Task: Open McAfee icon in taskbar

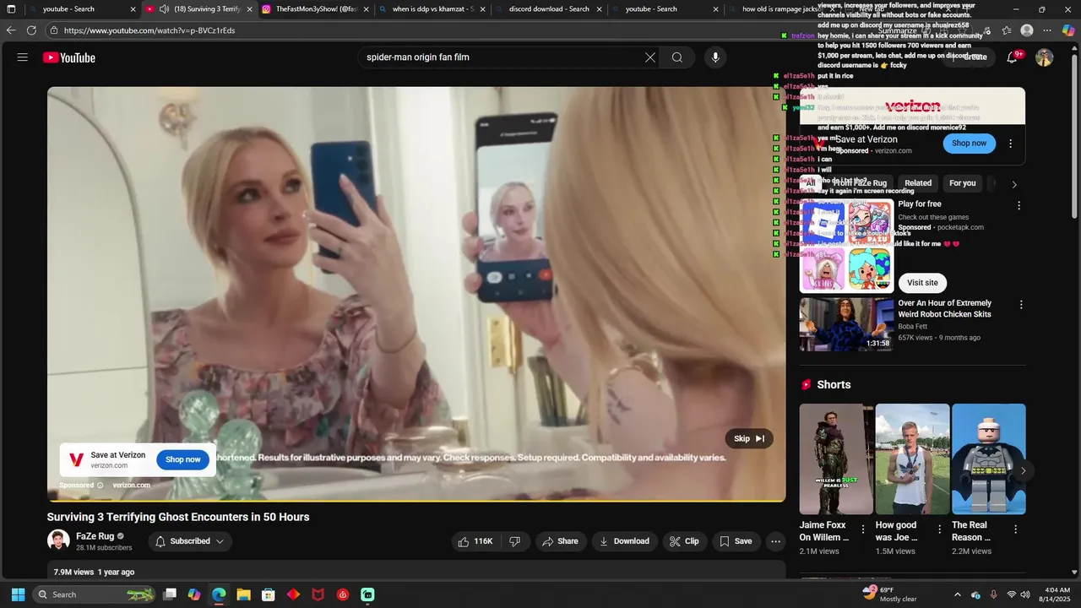Action: tap(318, 594)
